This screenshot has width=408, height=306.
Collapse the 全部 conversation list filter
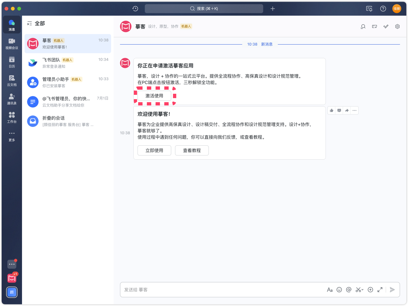[30, 24]
